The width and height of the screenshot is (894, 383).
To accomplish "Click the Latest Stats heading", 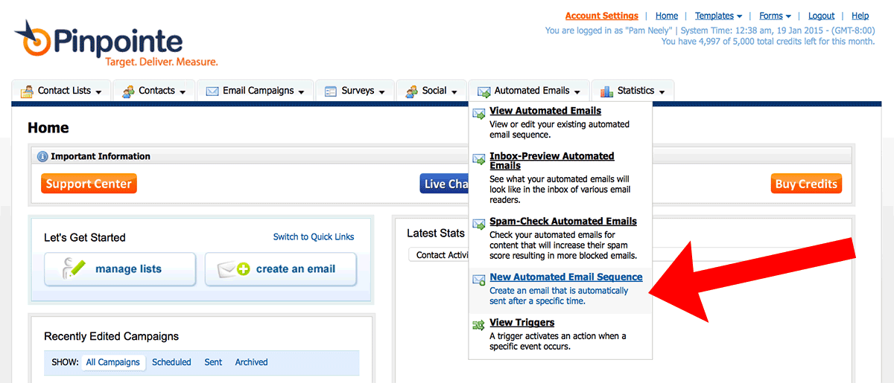I will click(x=436, y=234).
